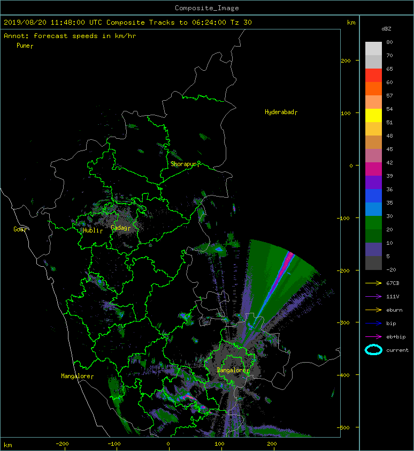The width and height of the screenshot is (414, 451).
Task: Pick the orange 60 dBZ color swatch
Action: click(x=373, y=89)
